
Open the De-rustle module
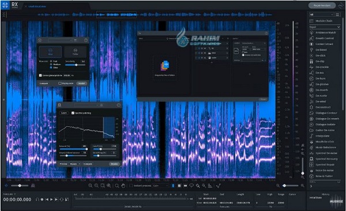coord(318,96)
